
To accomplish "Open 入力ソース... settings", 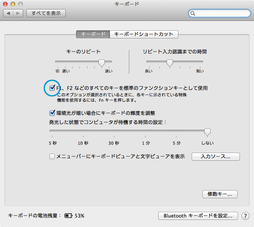I will (216, 156).
